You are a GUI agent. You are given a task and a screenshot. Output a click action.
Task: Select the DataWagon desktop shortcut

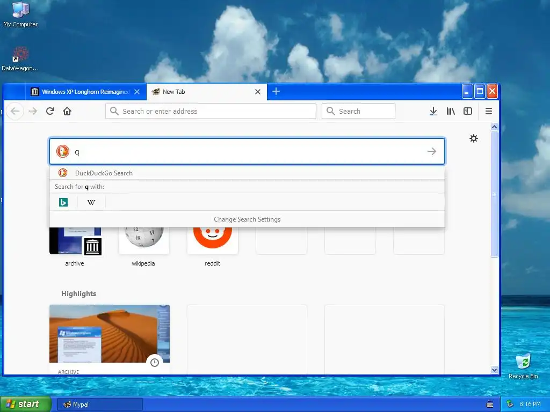[x=20, y=59]
